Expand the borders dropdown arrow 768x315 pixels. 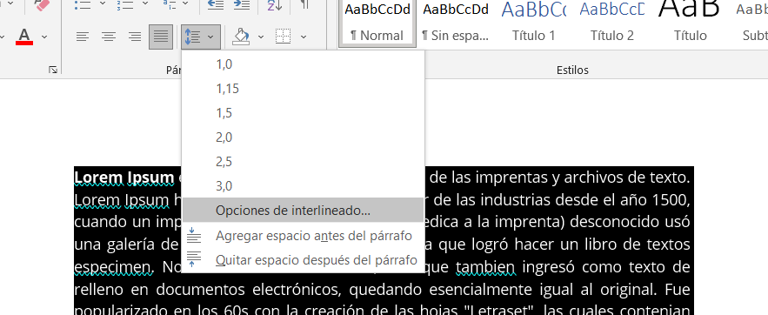click(304, 37)
